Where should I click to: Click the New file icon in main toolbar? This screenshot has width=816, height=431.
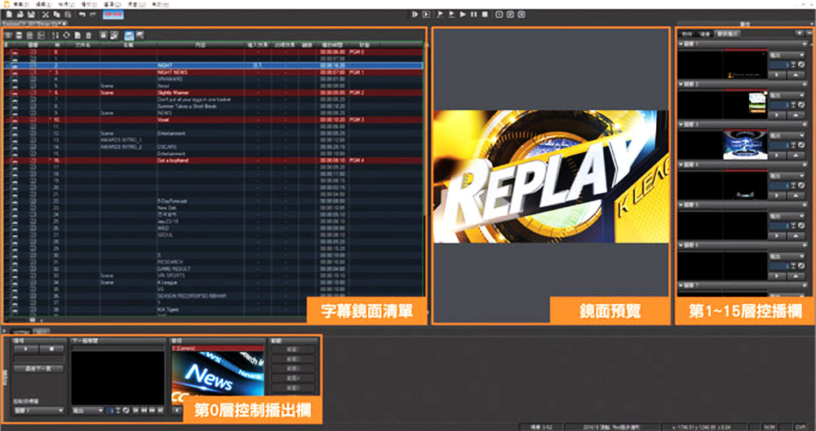point(8,15)
